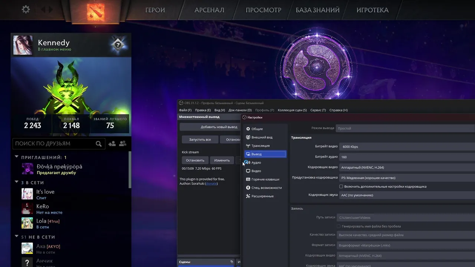Open the ПРОСМОТР tab in Dota
Viewport: 475px width, 267px height.
pos(263,10)
